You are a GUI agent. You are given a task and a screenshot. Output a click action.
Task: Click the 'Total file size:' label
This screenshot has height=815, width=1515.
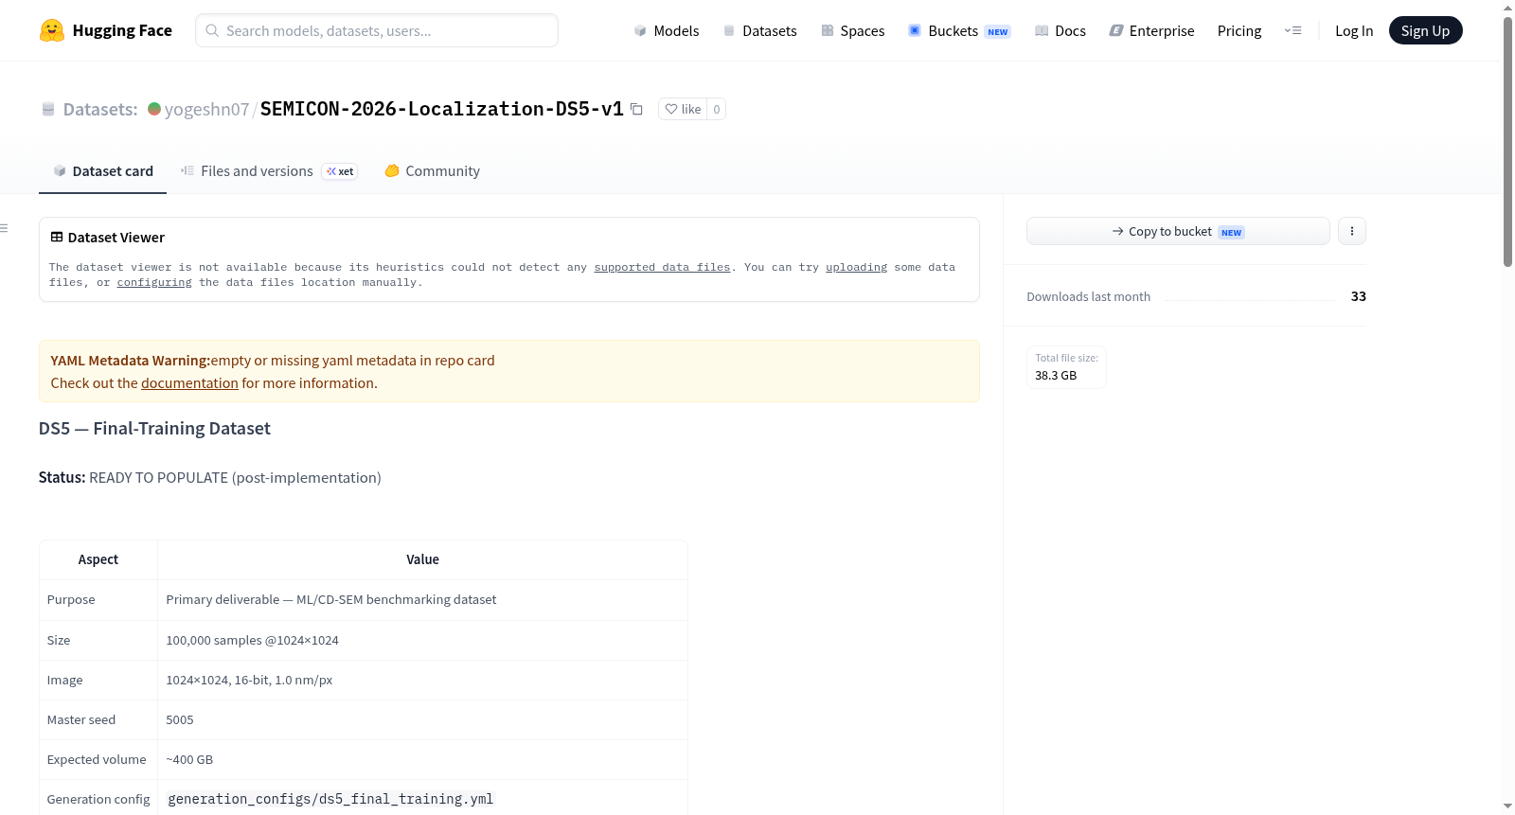[x=1067, y=358]
